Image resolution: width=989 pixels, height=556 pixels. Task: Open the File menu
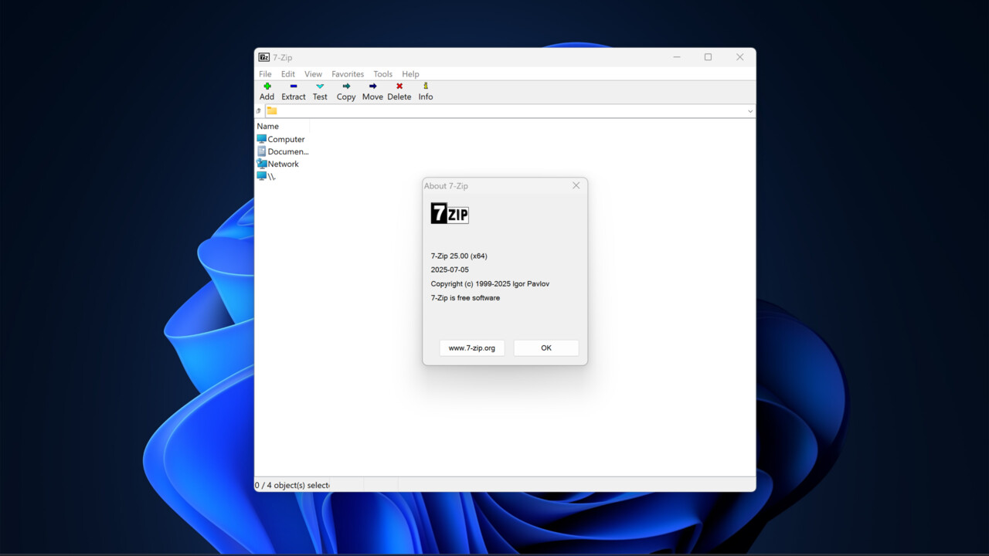(x=265, y=74)
